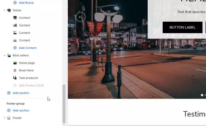This screenshot has height=126, width=206.
Task: Open the Test products block
Action: click(28, 78)
